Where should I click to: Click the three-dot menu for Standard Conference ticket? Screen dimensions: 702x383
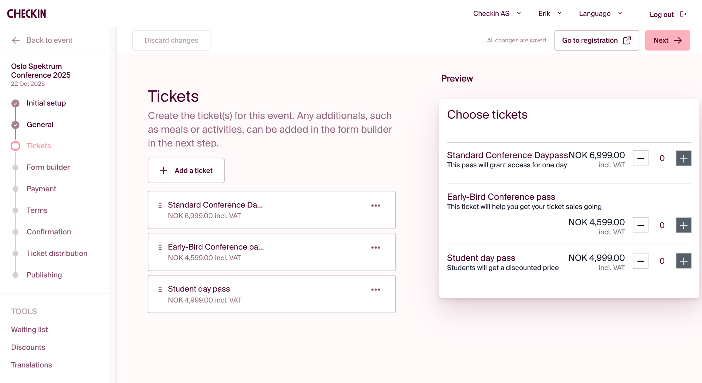pos(375,205)
